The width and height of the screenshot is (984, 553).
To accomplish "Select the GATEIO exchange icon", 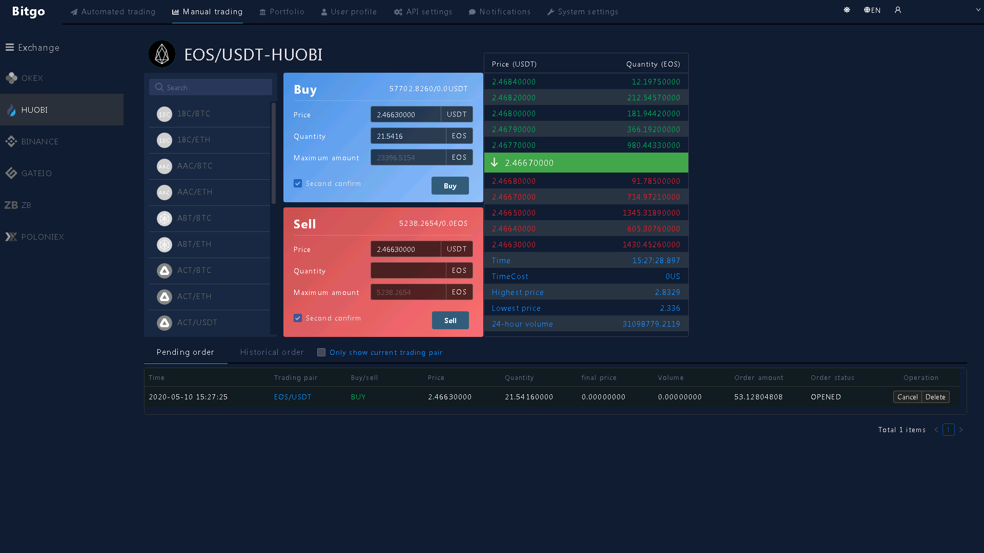I will 11,173.
